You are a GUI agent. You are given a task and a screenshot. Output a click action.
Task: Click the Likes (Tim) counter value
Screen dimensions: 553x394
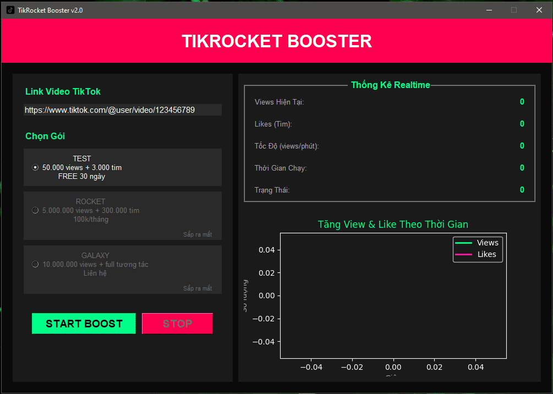(522, 124)
